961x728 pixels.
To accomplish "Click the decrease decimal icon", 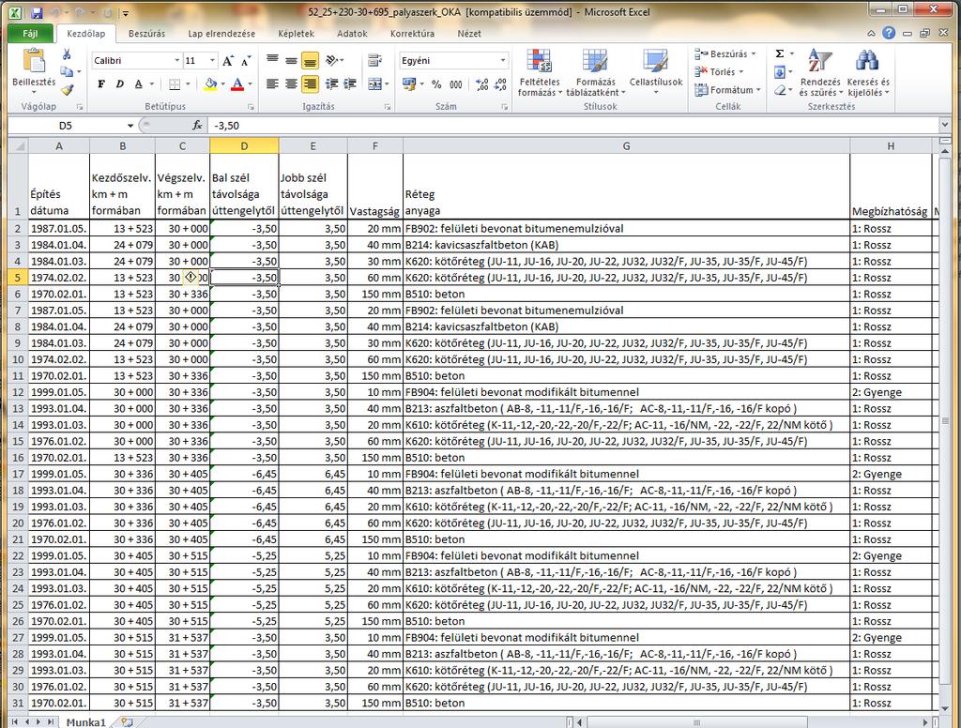I will pyautogui.click(x=501, y=83).
